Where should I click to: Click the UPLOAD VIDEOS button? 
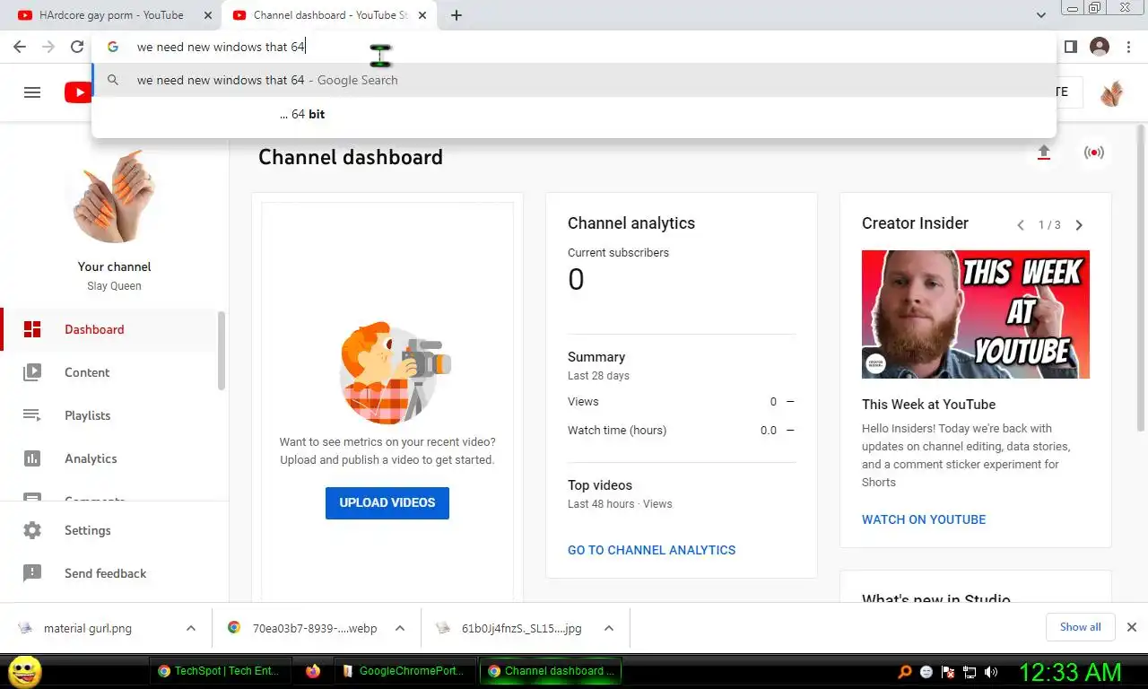(x=387, y=502)
